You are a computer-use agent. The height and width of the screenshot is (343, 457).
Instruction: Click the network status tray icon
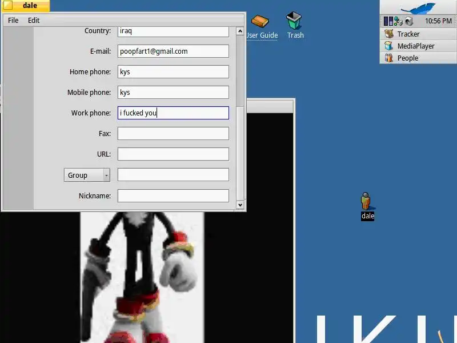pos(398,21)
